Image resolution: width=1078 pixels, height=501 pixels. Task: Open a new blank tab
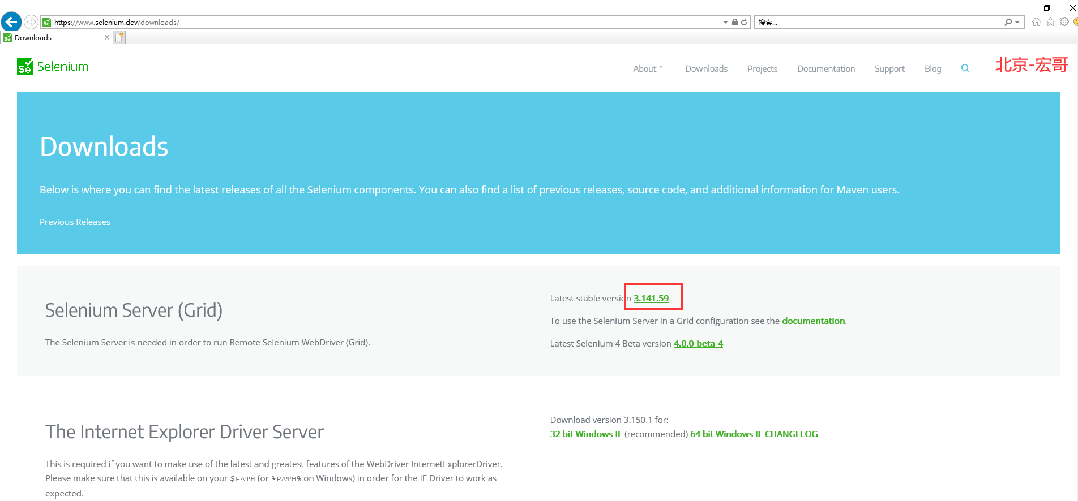pos(119,37)
